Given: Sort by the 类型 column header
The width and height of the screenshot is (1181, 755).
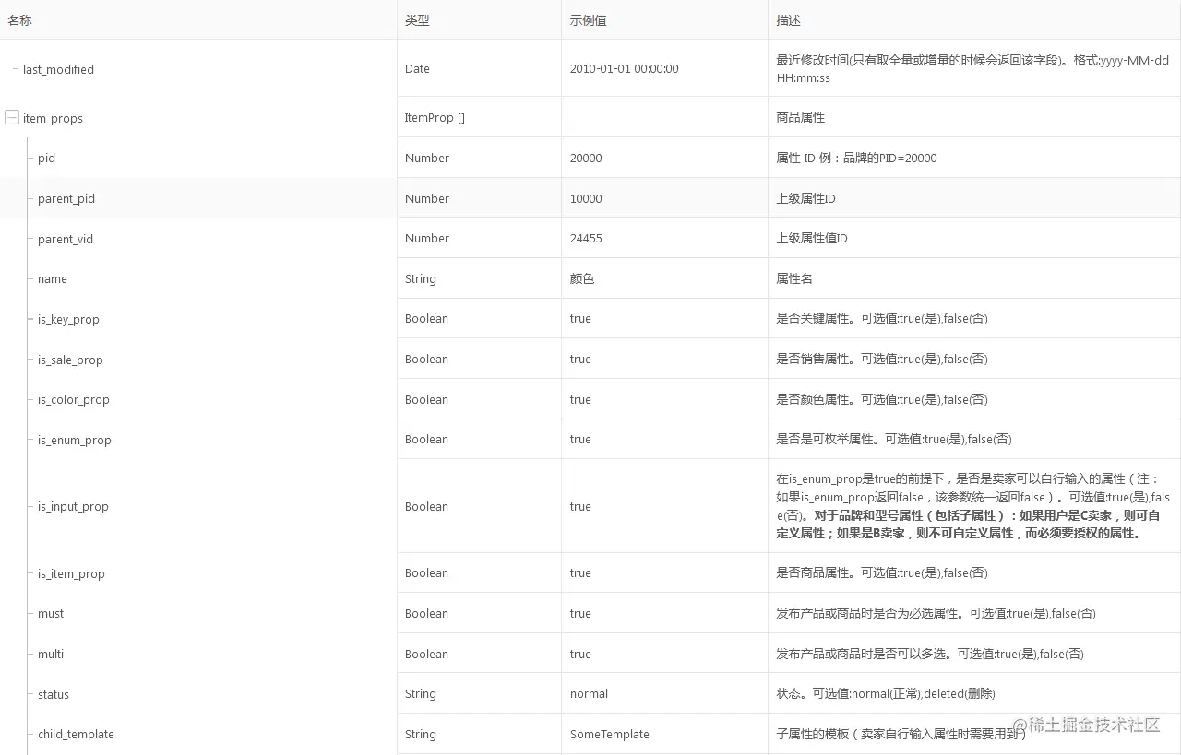Looking at the screenshot, I should click(416, 19).
